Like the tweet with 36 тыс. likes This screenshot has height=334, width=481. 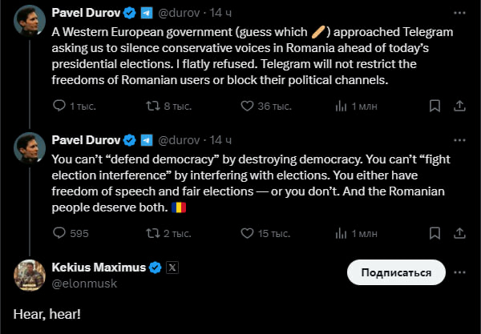247,106
